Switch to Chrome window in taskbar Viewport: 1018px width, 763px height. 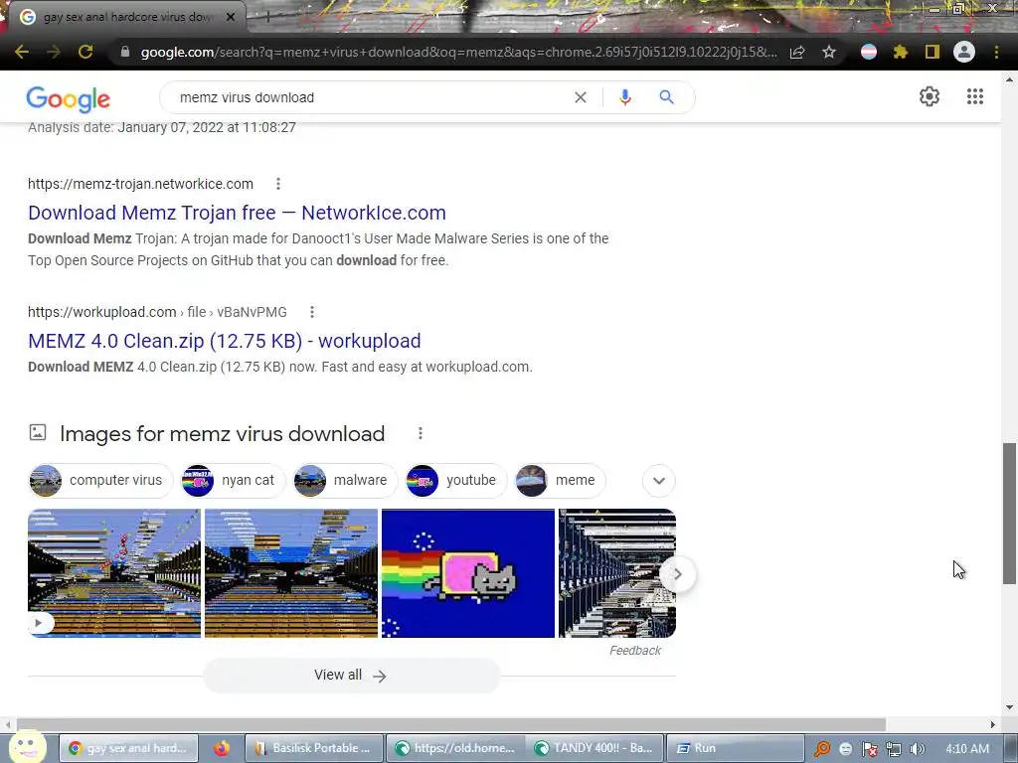[128, 748]
